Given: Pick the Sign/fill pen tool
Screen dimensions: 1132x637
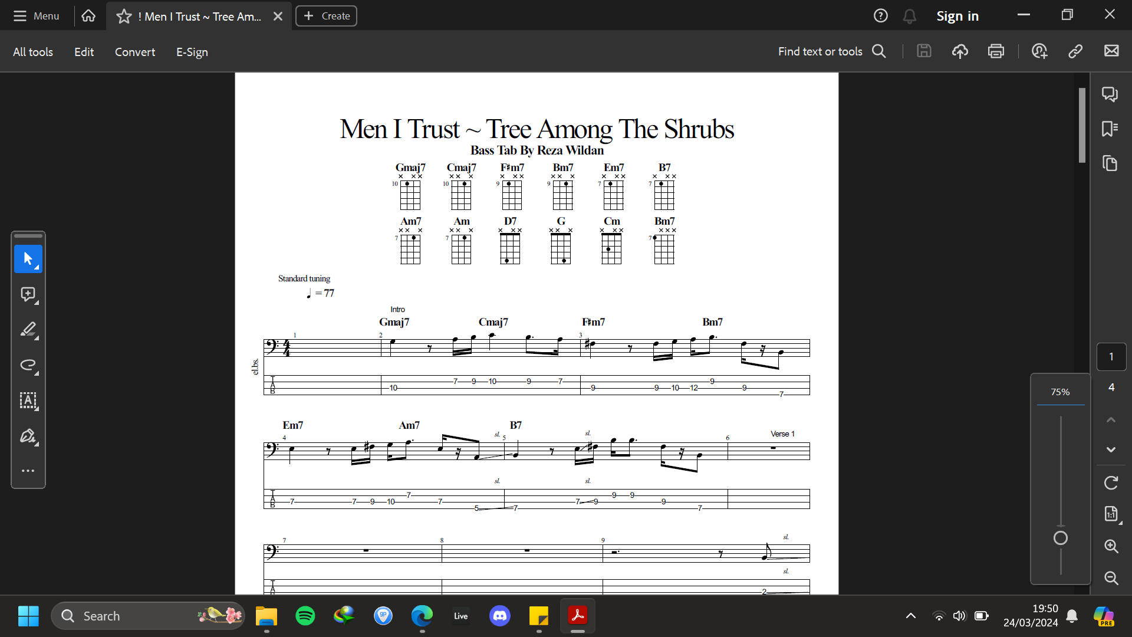Looking at the screenshot, I should [28, 436].
